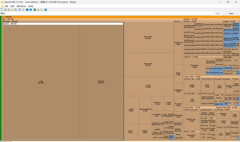The height and width of the screenshot is (142, 240).
Task: Start new master scan with refresh arrows
Action: tap(19, 10)
